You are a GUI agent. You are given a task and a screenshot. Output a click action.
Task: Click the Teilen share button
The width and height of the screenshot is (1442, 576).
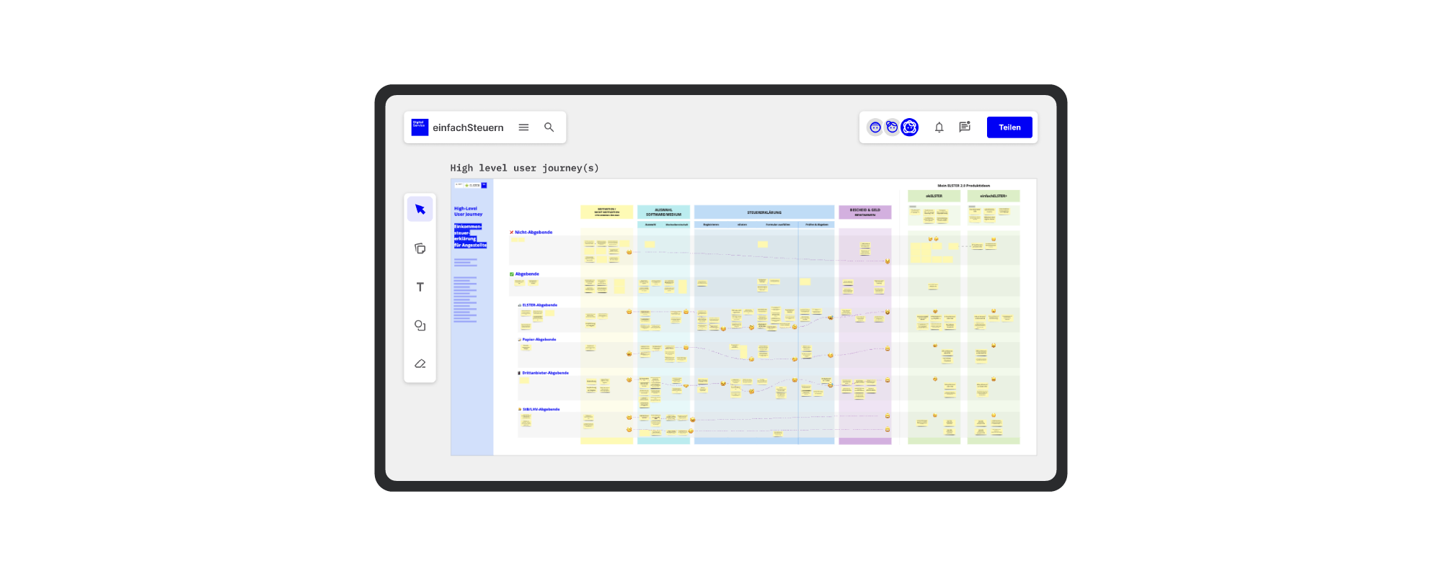click(x=1009, y=127)
